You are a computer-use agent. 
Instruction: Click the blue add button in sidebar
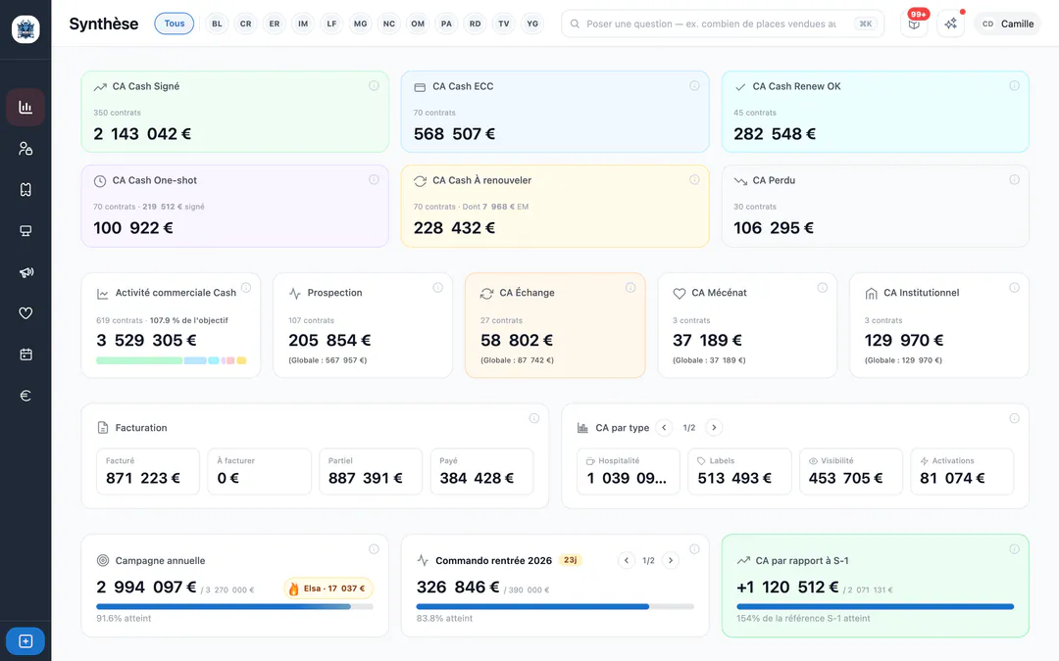coord(25,640)
